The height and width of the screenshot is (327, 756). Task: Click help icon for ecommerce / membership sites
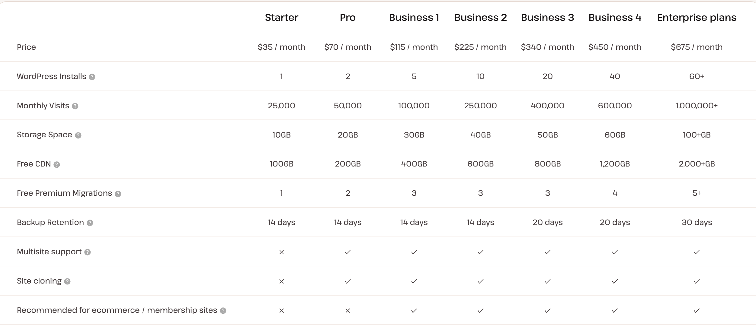223,311
